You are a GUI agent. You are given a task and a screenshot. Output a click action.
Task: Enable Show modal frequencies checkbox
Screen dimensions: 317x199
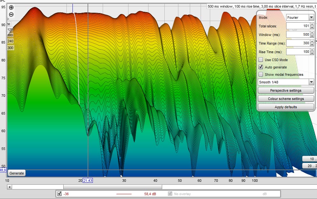pyautogui.click(x=261, y=75)
